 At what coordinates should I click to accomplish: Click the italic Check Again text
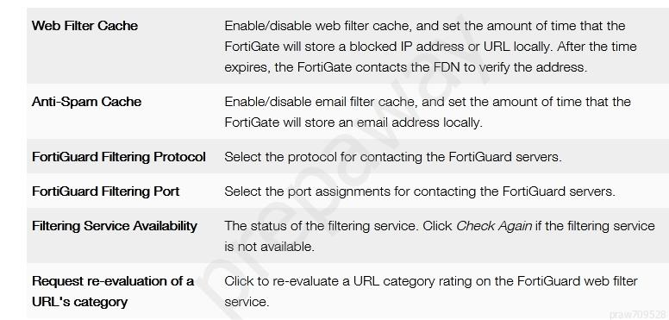[x=494, y=226]
